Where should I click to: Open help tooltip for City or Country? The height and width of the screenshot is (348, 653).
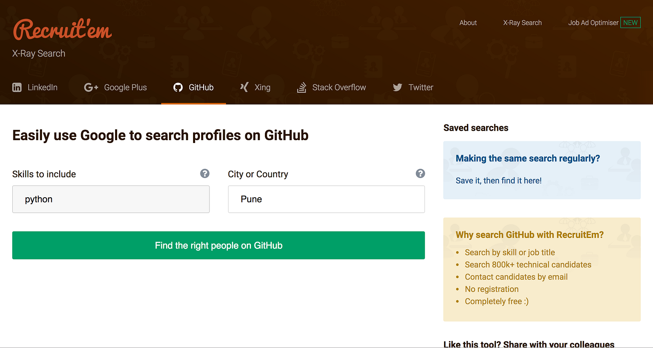pos(420,174)
